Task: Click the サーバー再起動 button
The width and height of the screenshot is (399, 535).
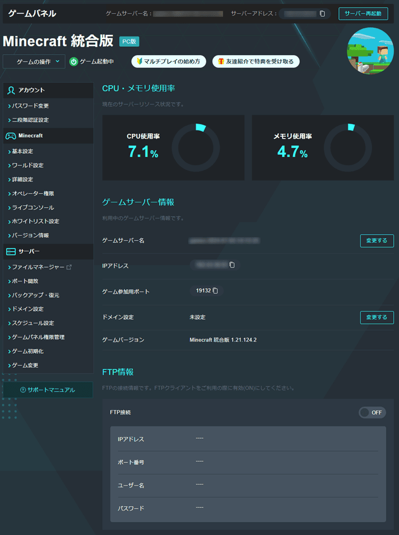Action: (x=362, y=14)
